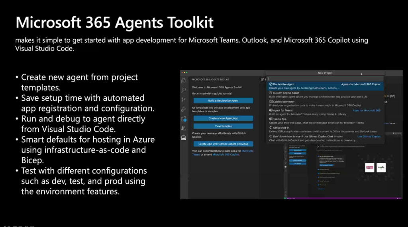This screenshot has width=408, height=227.
Task: Click 'Welcome to Microsoft 365 Agents Toolkit!' text
Action: coord(217,87)
